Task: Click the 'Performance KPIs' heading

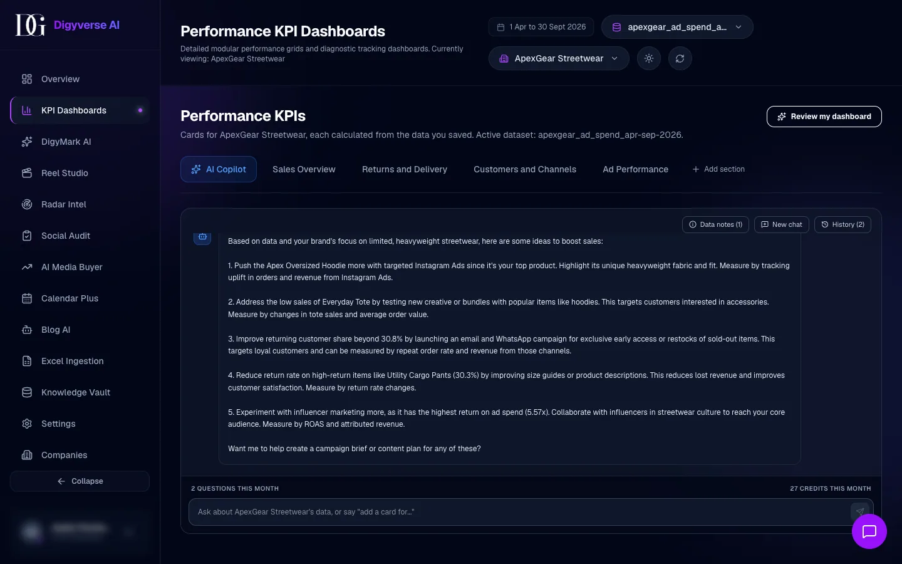Action: [243, 116]
